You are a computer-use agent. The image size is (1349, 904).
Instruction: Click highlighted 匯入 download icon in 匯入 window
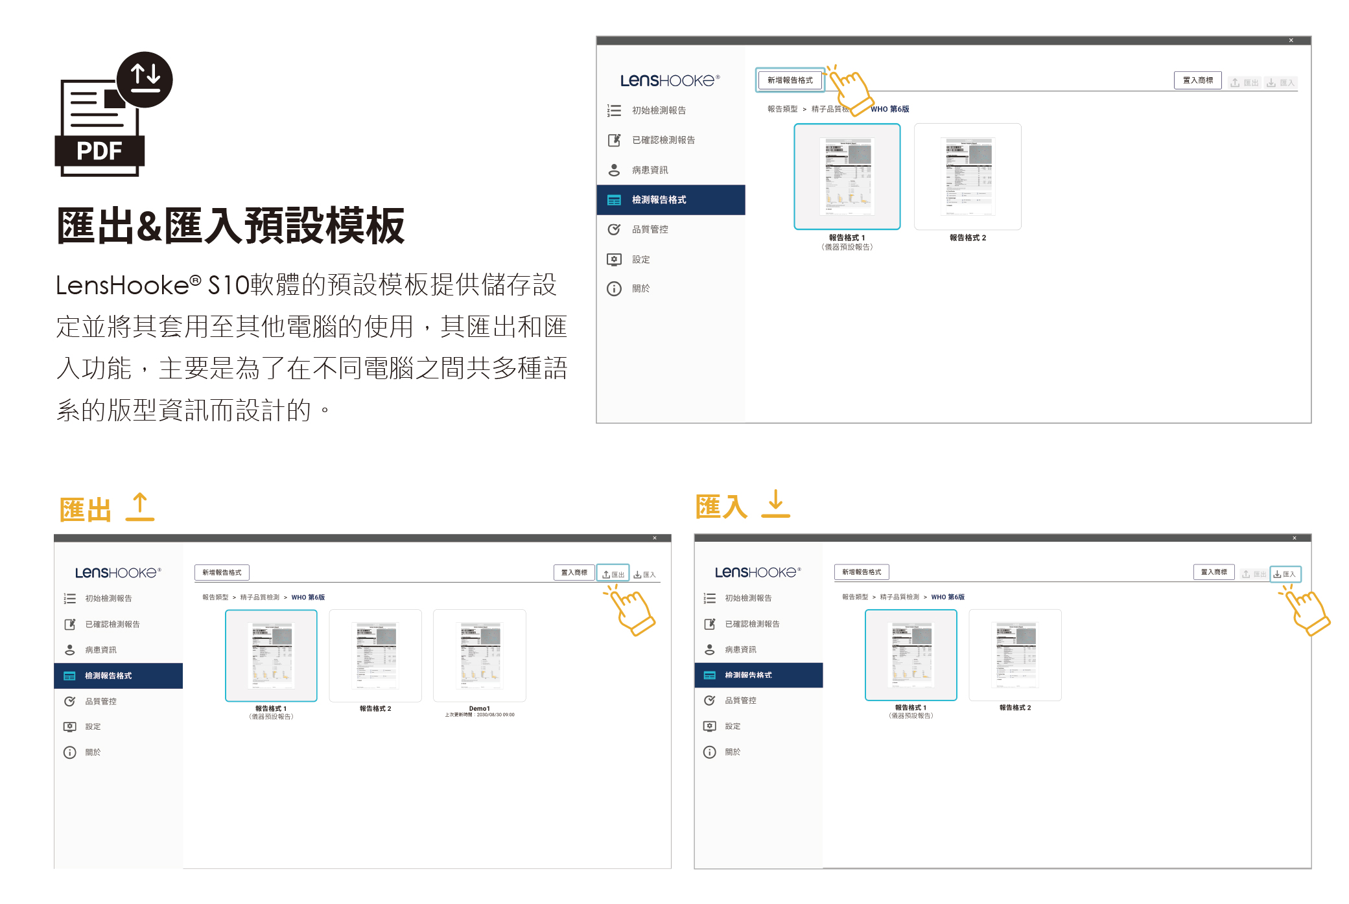point(1277,574)
